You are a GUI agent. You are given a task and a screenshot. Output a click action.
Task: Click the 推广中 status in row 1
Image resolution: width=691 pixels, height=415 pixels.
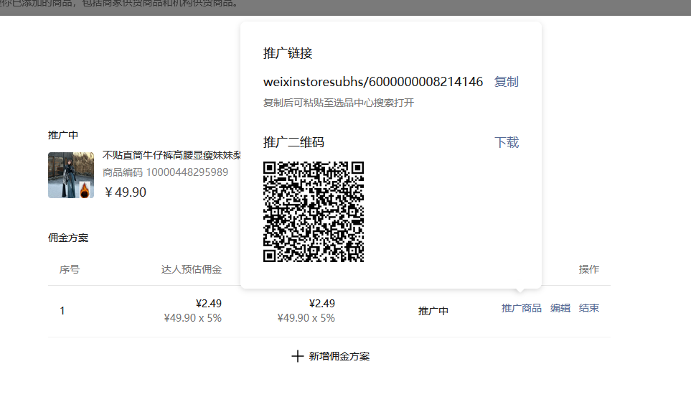(x=433, y=311)
